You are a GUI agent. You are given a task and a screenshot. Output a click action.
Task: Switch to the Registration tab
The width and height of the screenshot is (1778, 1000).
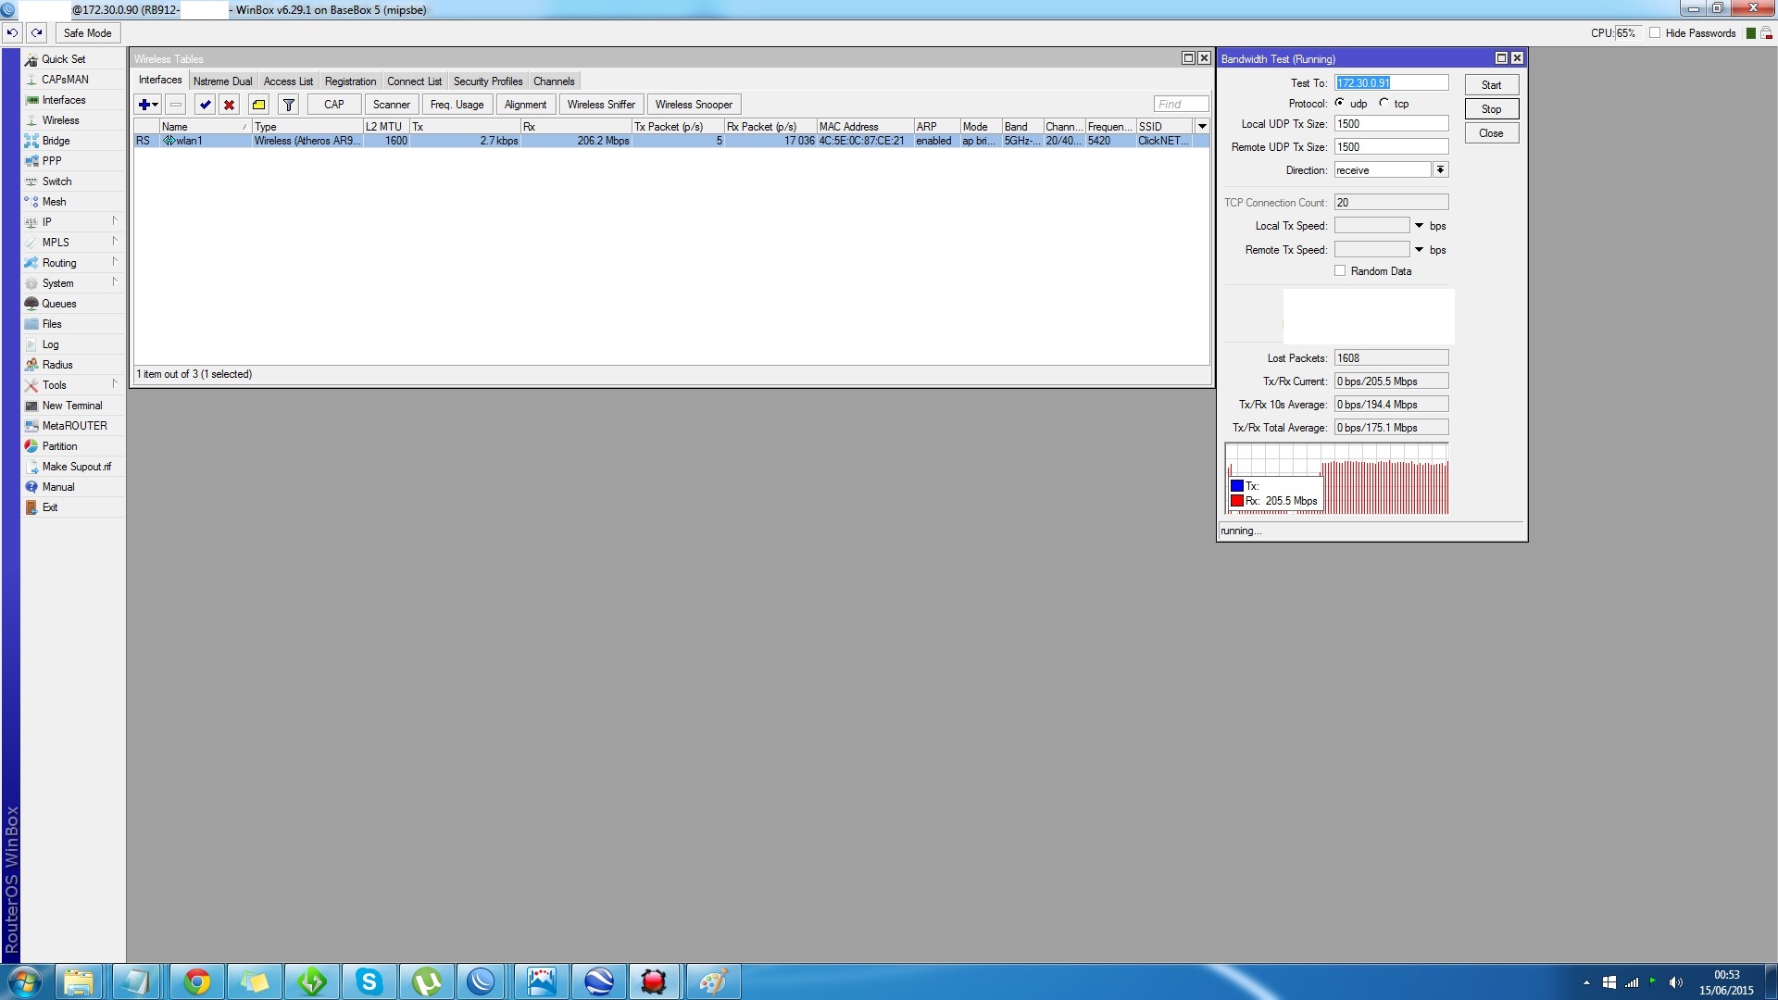click(x=350, y=81)
